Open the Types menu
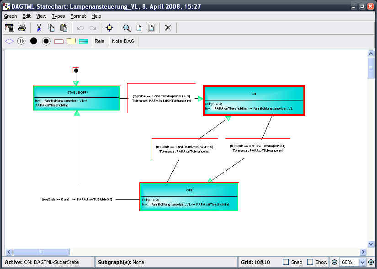 point(58,16)
